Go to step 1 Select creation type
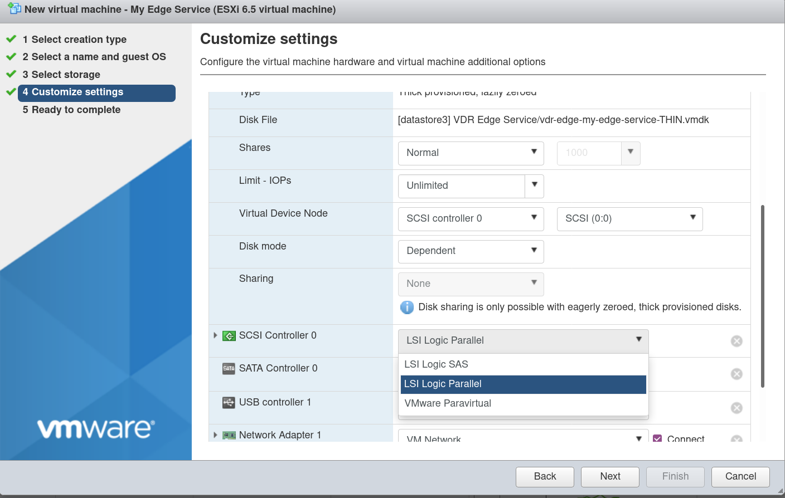 pos(75,40)
